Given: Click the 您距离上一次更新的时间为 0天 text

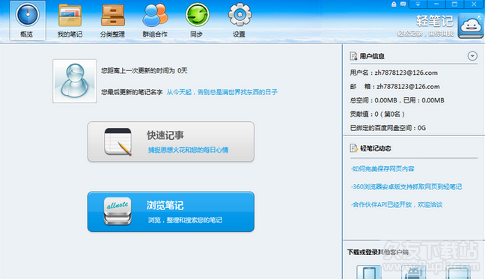Looking at the screenshot, I should pyautogui.click(x=144, y=71).
